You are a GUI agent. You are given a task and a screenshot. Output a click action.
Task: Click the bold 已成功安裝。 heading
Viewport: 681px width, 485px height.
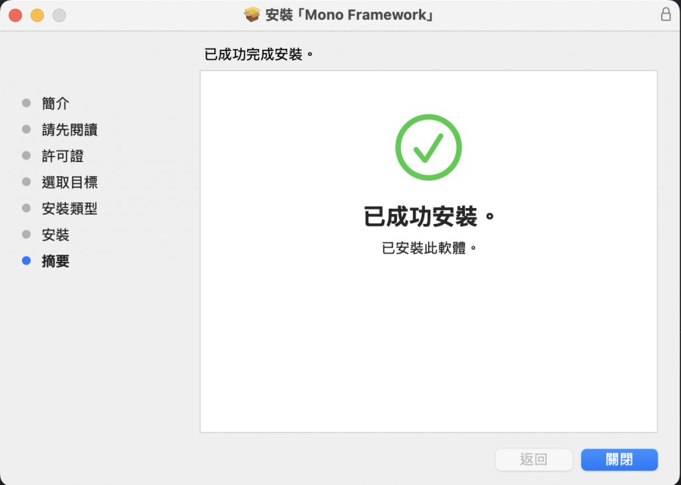(x=429, y=217)
